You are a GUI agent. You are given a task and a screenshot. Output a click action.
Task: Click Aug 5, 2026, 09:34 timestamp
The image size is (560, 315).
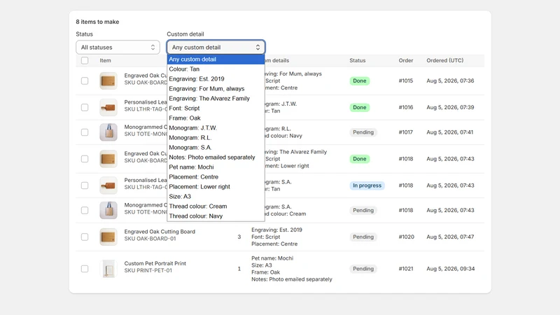(x=450, y=269)
